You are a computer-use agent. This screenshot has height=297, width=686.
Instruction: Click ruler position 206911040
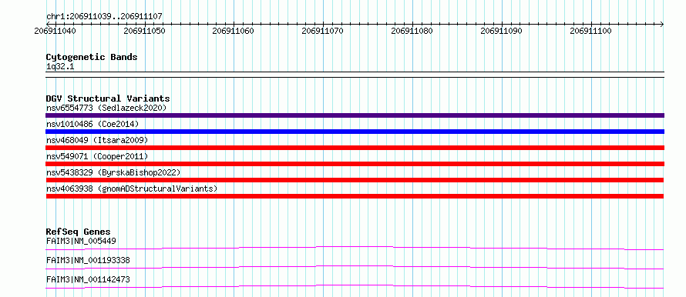[x=55, y=31]
